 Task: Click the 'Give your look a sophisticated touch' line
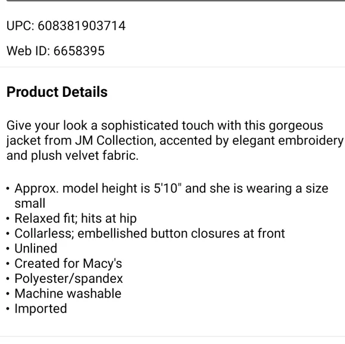[165, 126]
